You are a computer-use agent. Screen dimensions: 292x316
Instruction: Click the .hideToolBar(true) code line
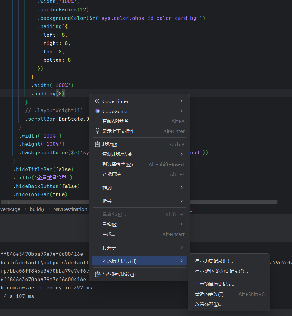pos(40,194)
